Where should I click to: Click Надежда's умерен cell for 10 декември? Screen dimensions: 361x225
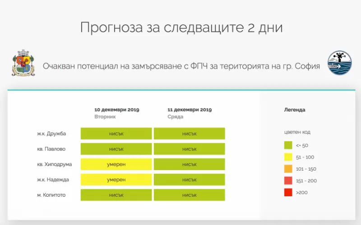116,180
